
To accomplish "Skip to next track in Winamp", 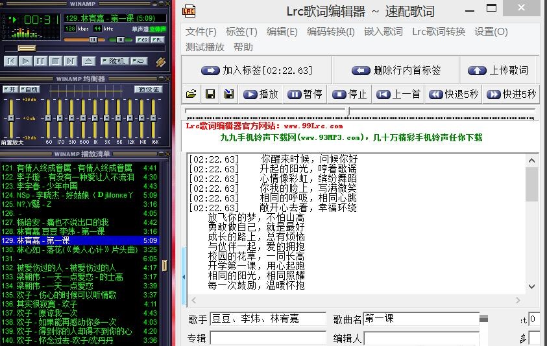I will [x=71, y=62].
